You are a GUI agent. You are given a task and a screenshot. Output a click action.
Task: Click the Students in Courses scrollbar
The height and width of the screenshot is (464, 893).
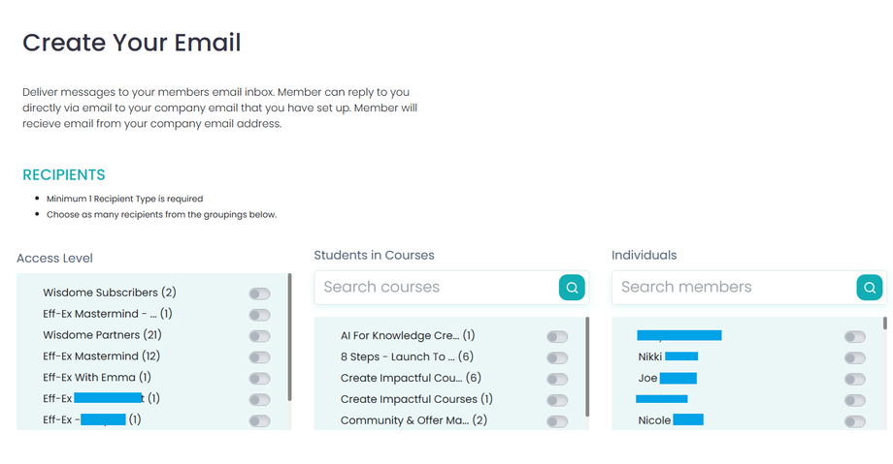(587, 363)
